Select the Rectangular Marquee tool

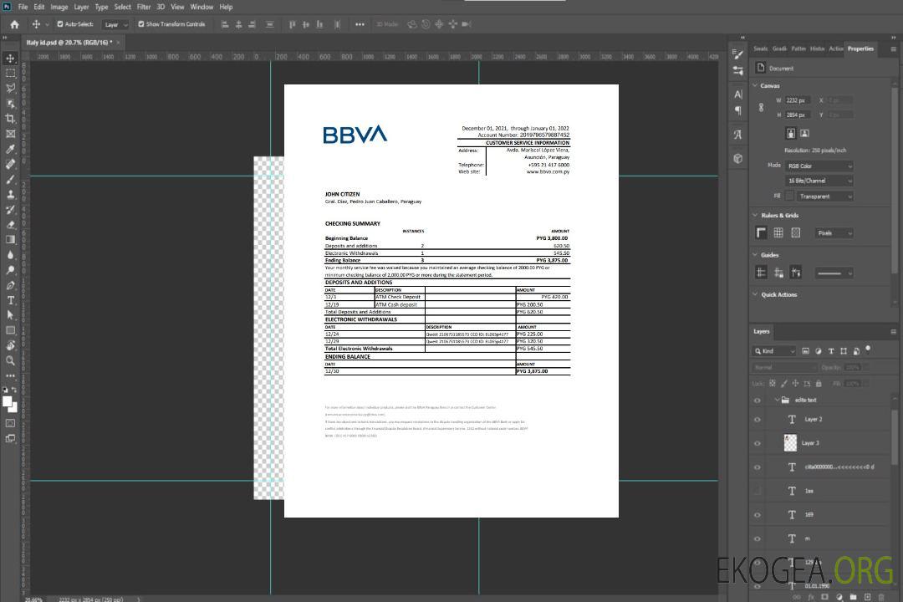tap(10, 74)
